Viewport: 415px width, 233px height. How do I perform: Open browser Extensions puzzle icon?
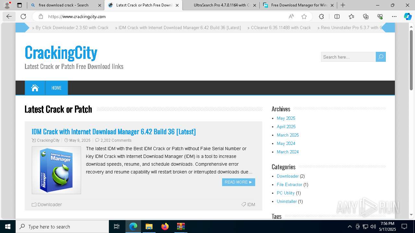[321, 17]
